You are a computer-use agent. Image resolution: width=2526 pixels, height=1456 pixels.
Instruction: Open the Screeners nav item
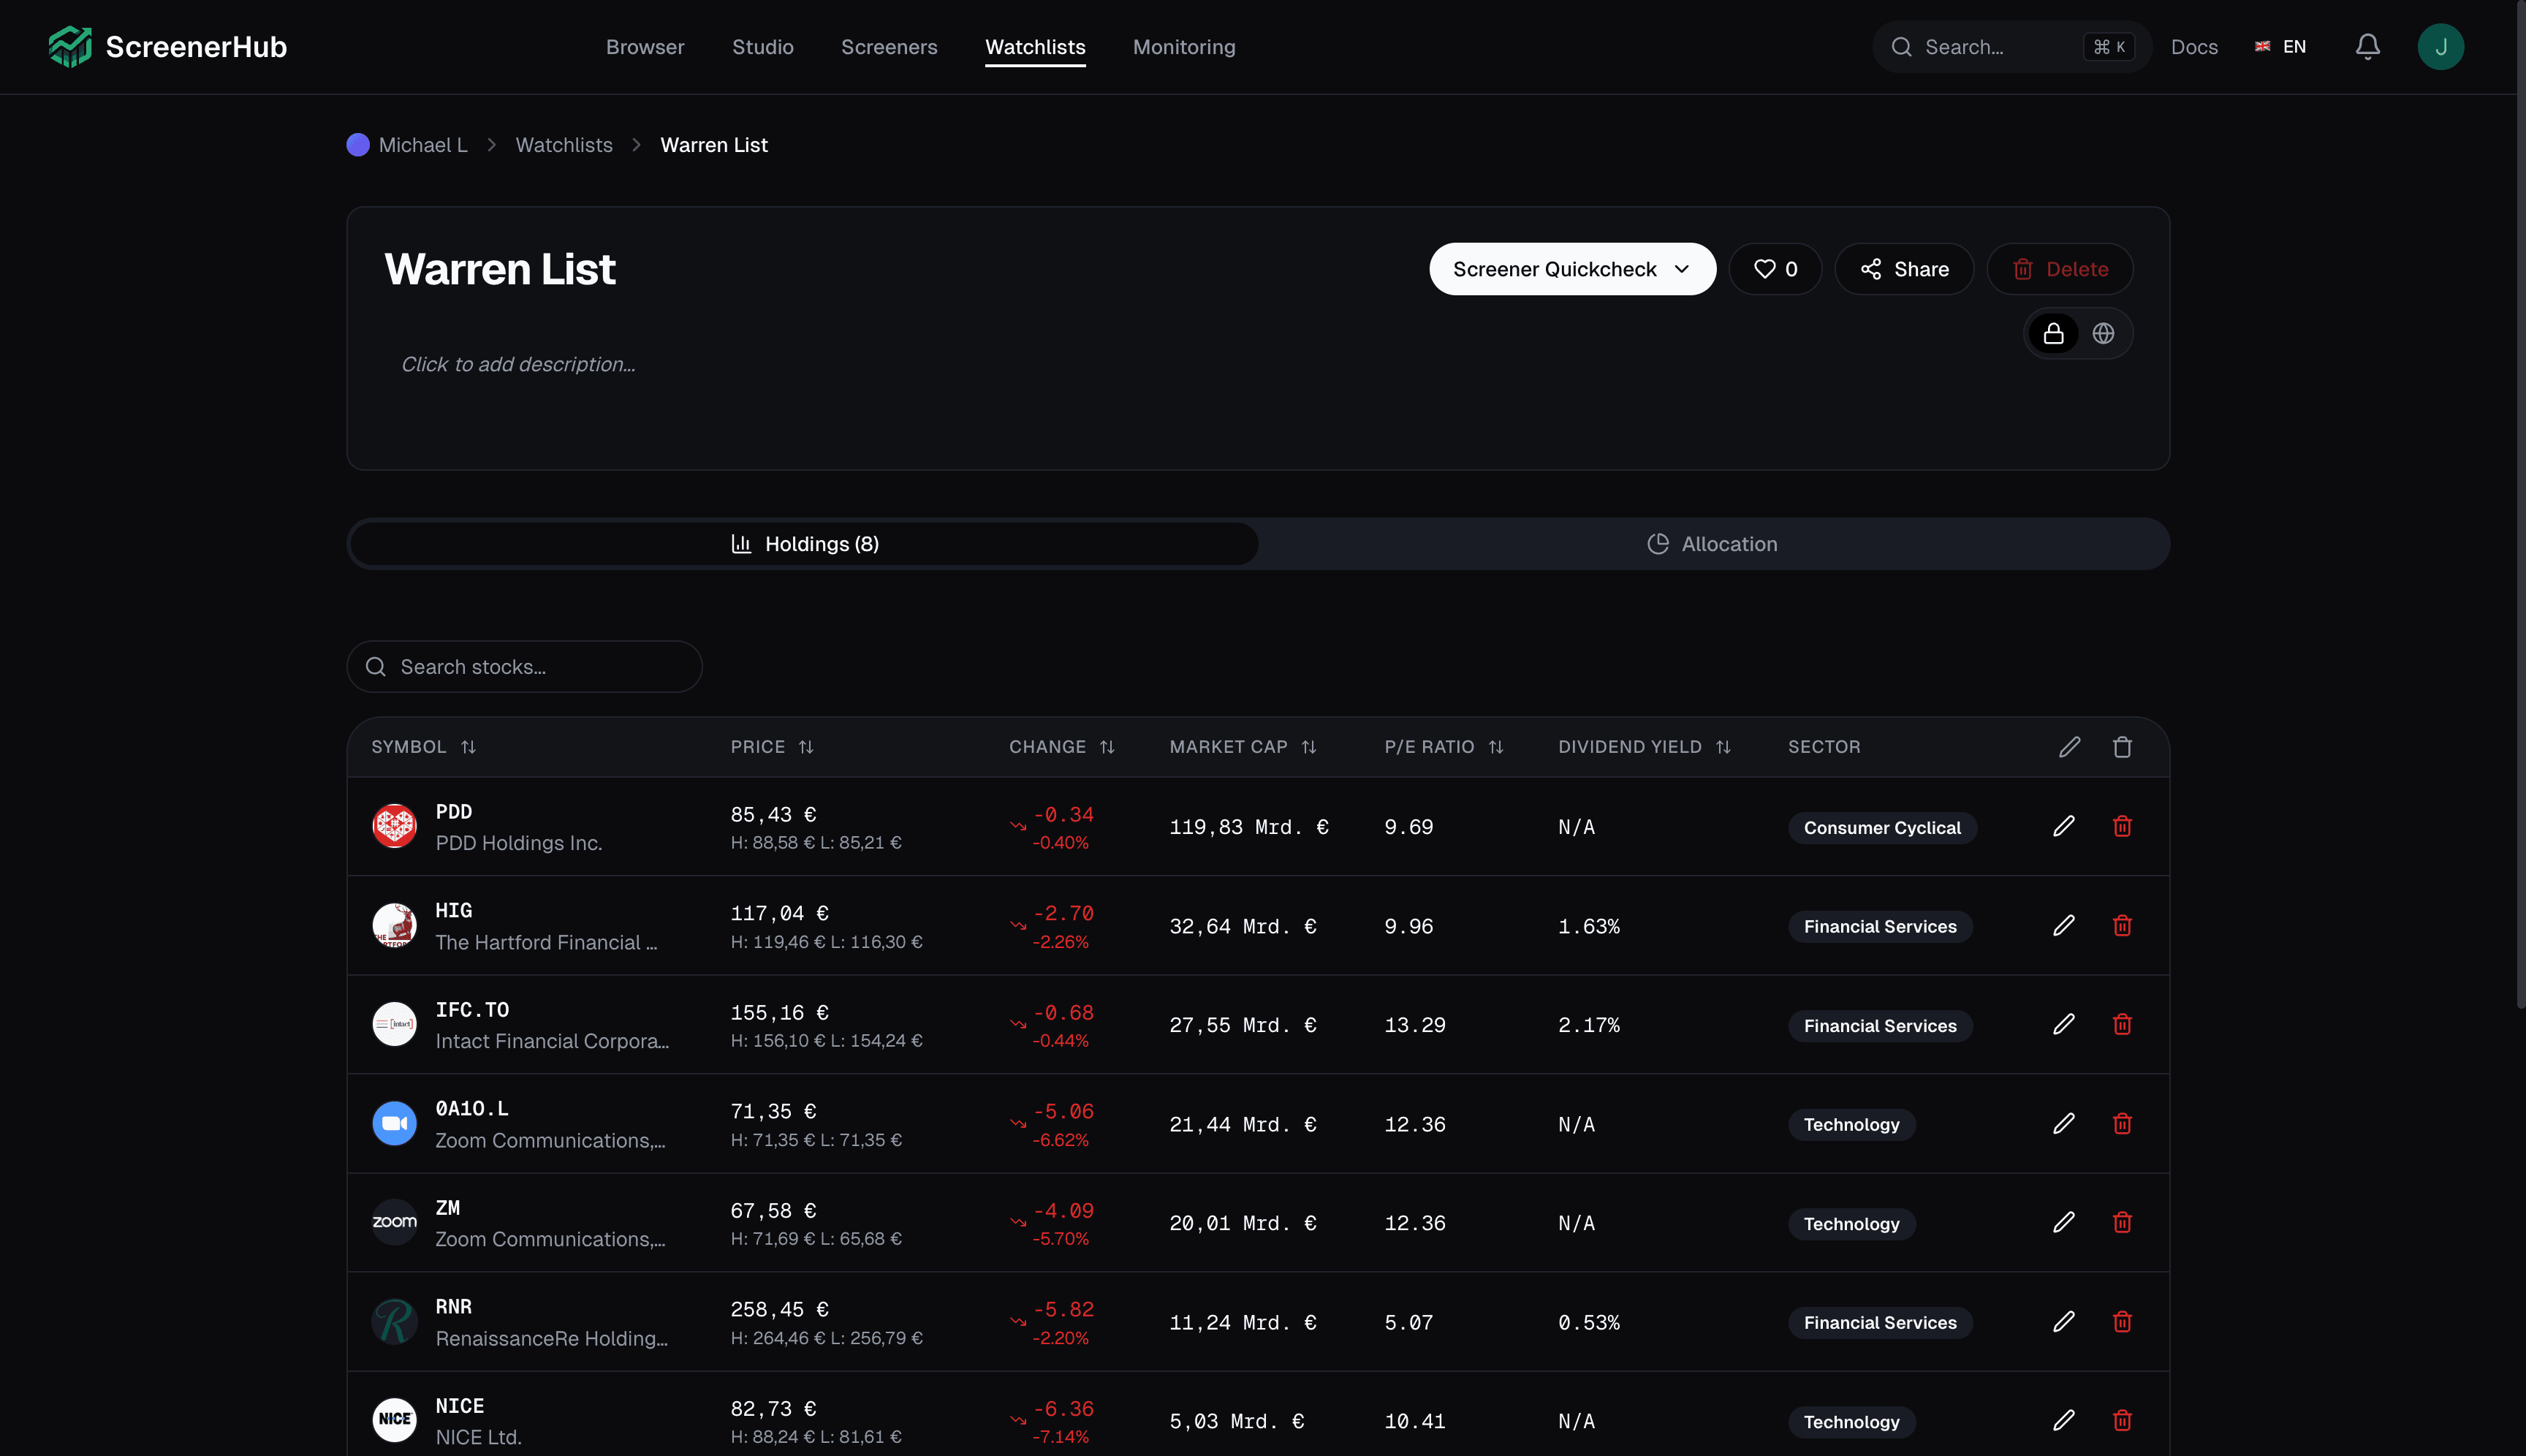point(889,47)
